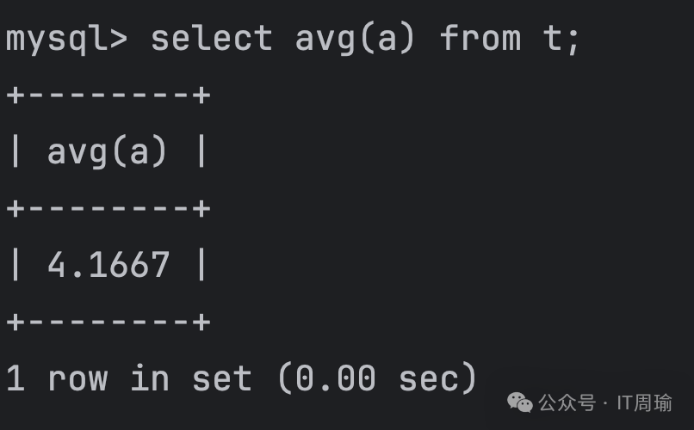Click the (0.00 sec) timing text
The image size is (694, 430).
coord(377,378)
